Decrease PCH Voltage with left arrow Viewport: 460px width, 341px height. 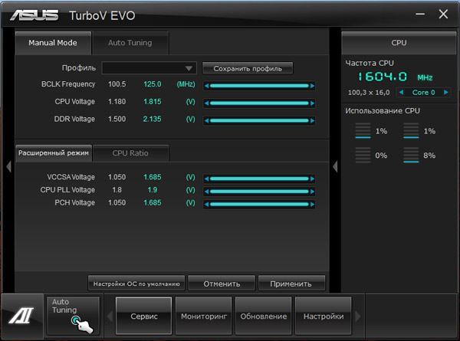(206, 205)
